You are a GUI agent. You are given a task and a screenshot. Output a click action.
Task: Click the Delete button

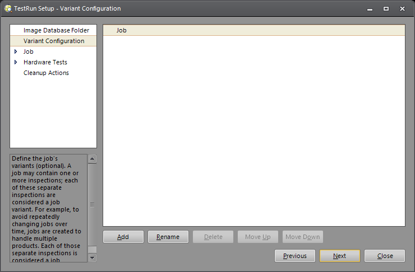click(213, 237)
